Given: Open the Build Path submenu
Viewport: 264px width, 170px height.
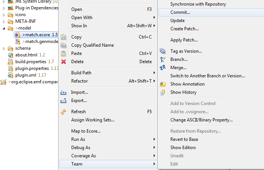Looking at the screenshot, I should [x=109, y=73].
